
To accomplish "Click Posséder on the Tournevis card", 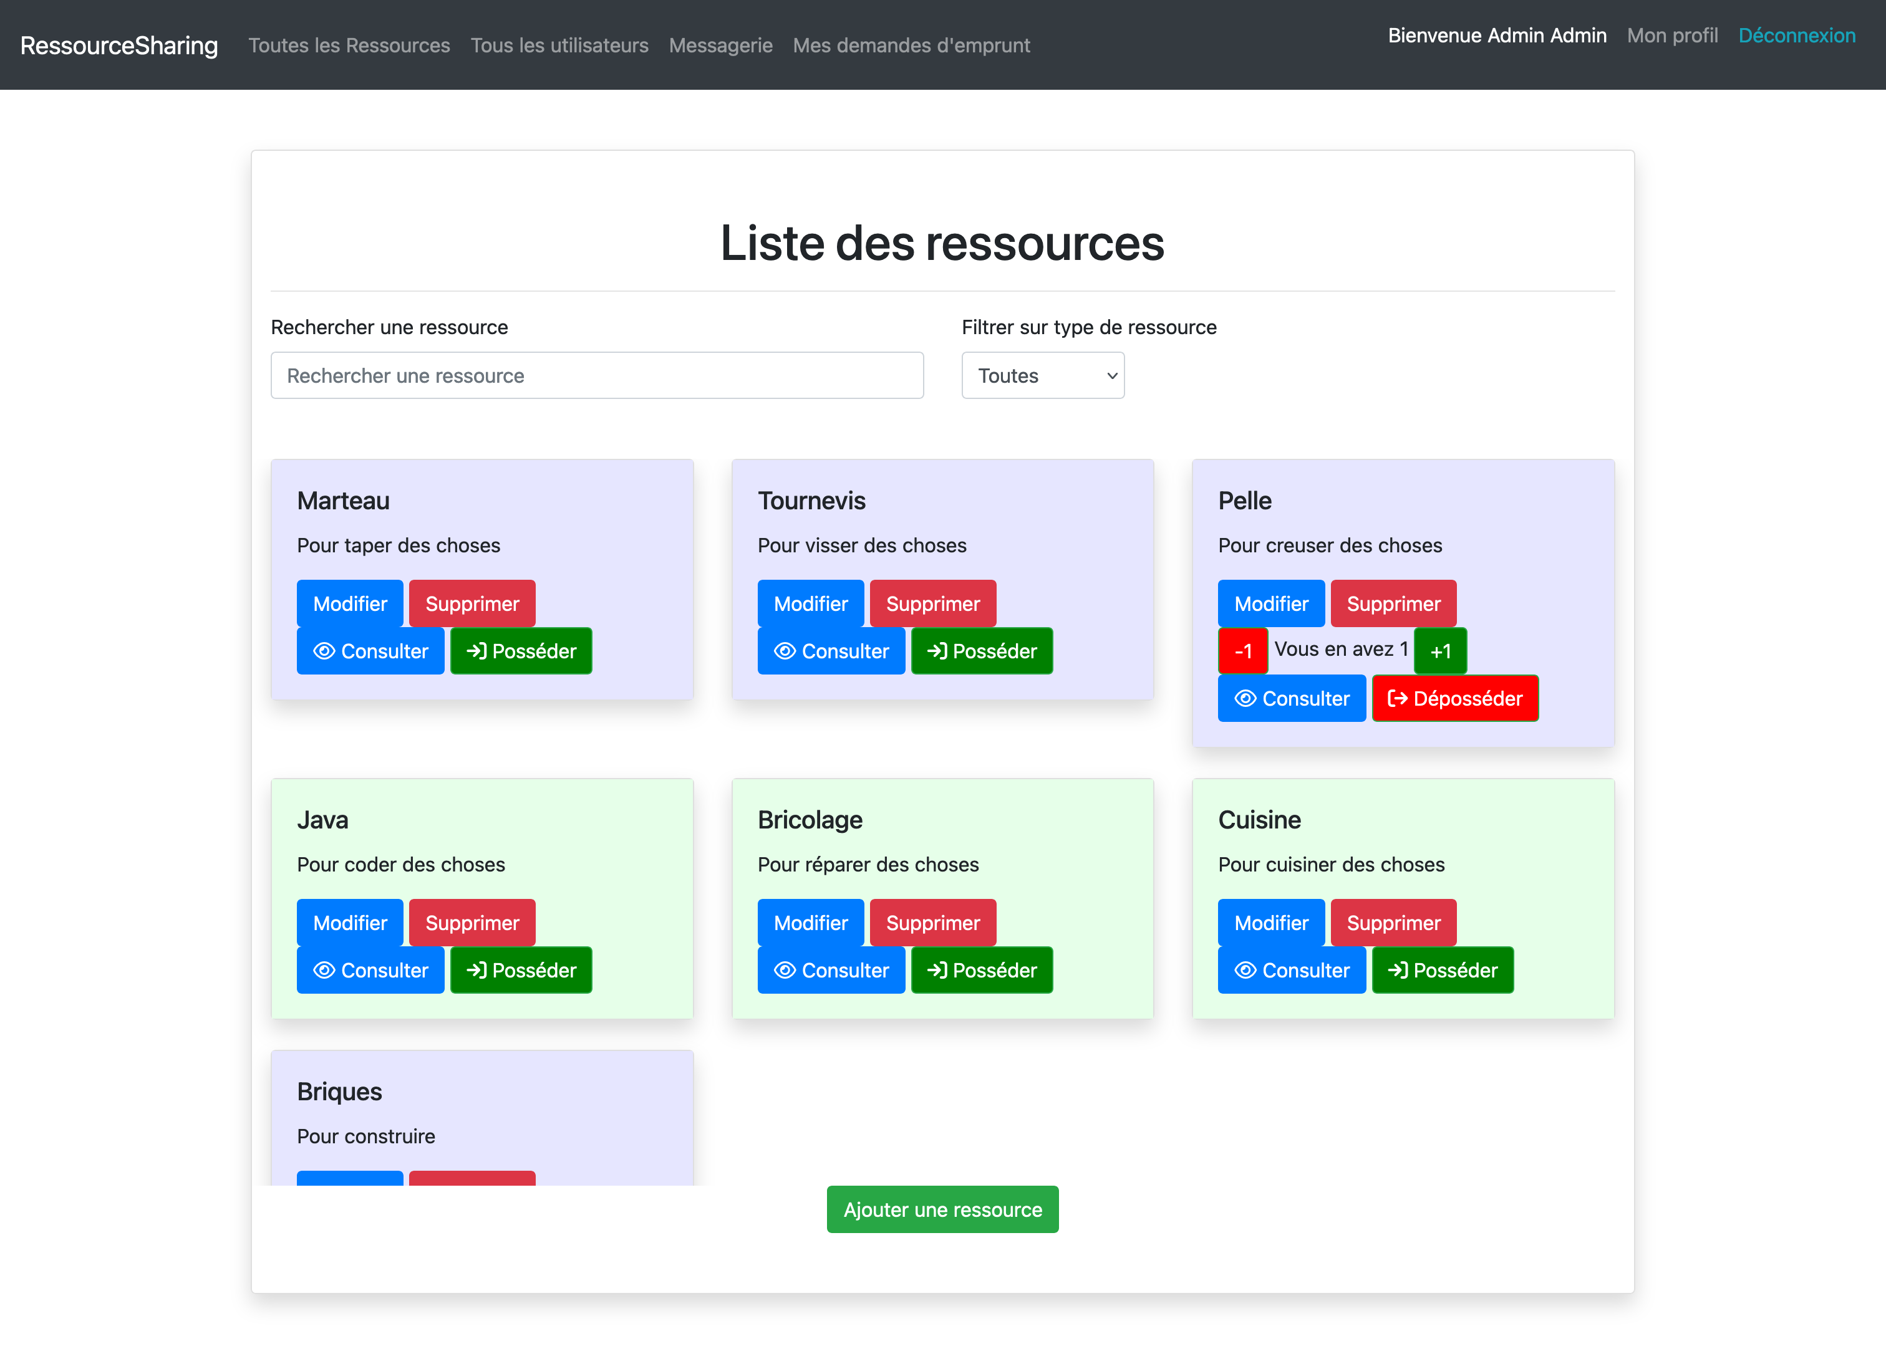I will 982,651.
